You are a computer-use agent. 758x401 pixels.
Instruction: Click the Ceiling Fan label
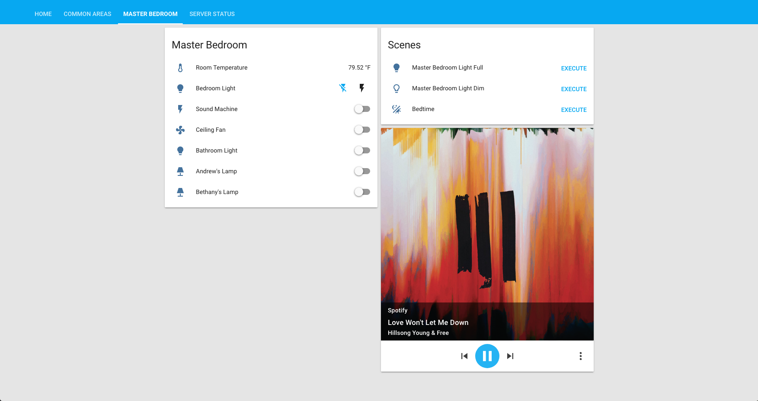[x=211, y=130]
